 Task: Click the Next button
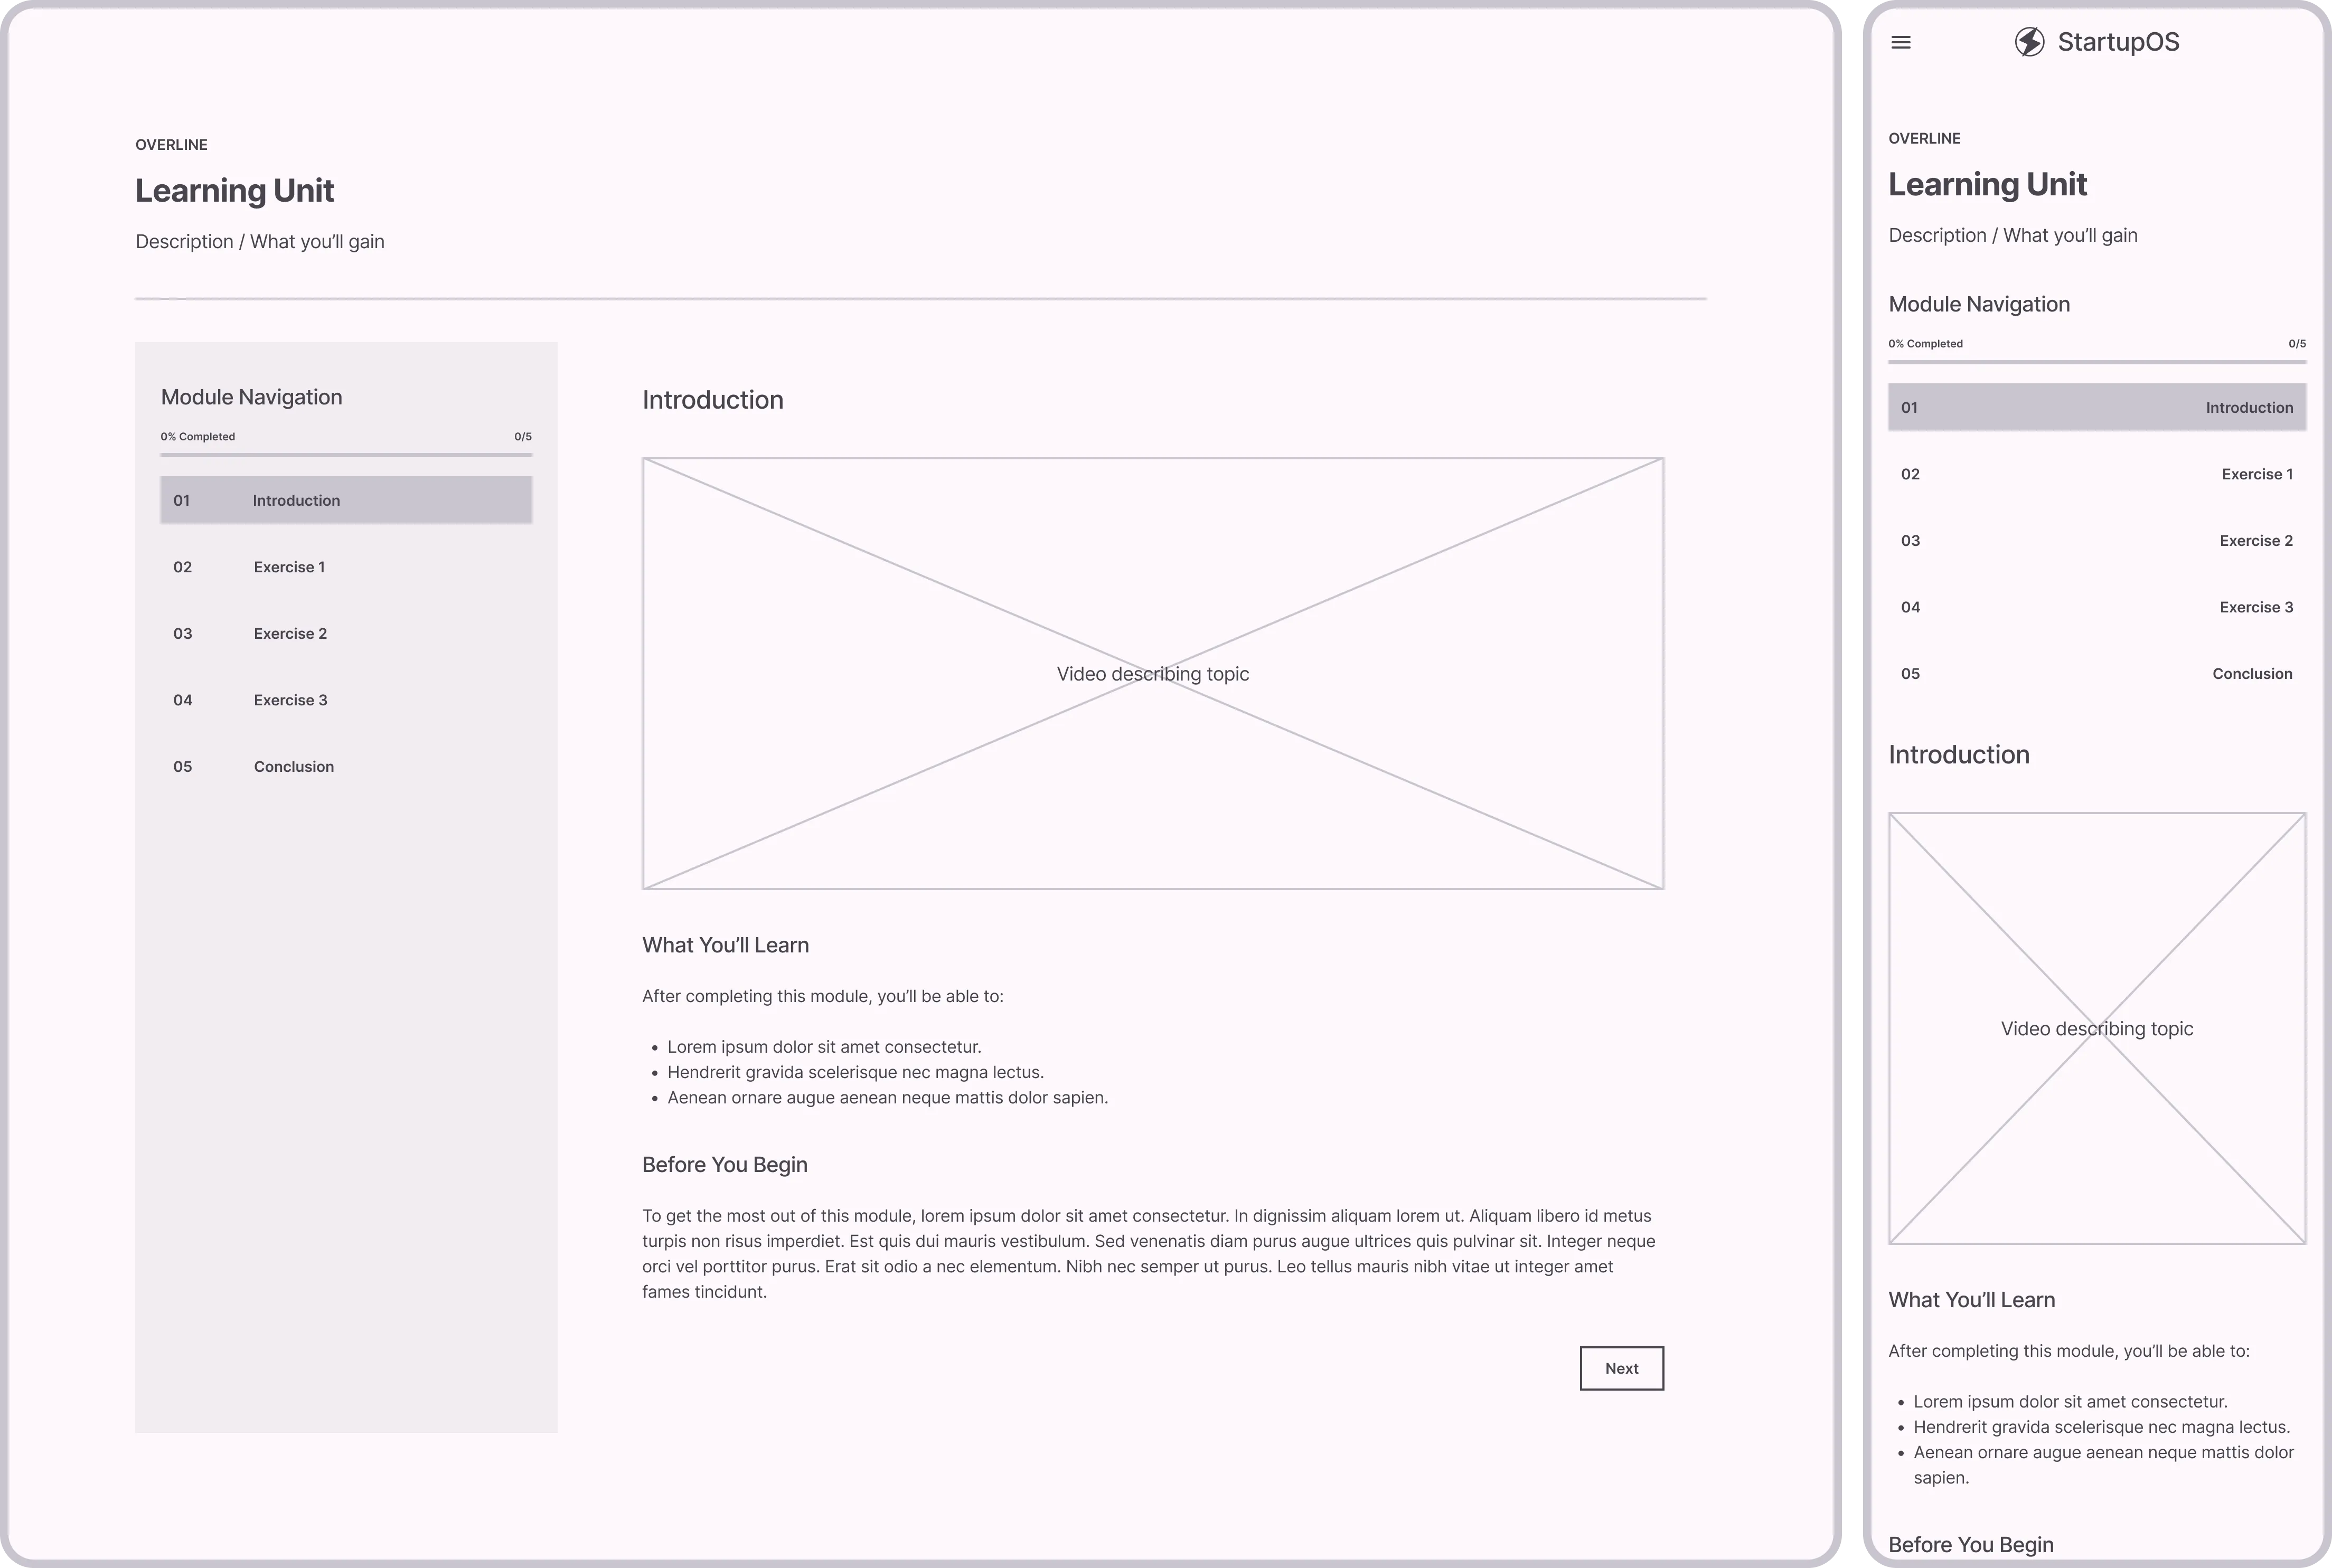[1621, 1368]
